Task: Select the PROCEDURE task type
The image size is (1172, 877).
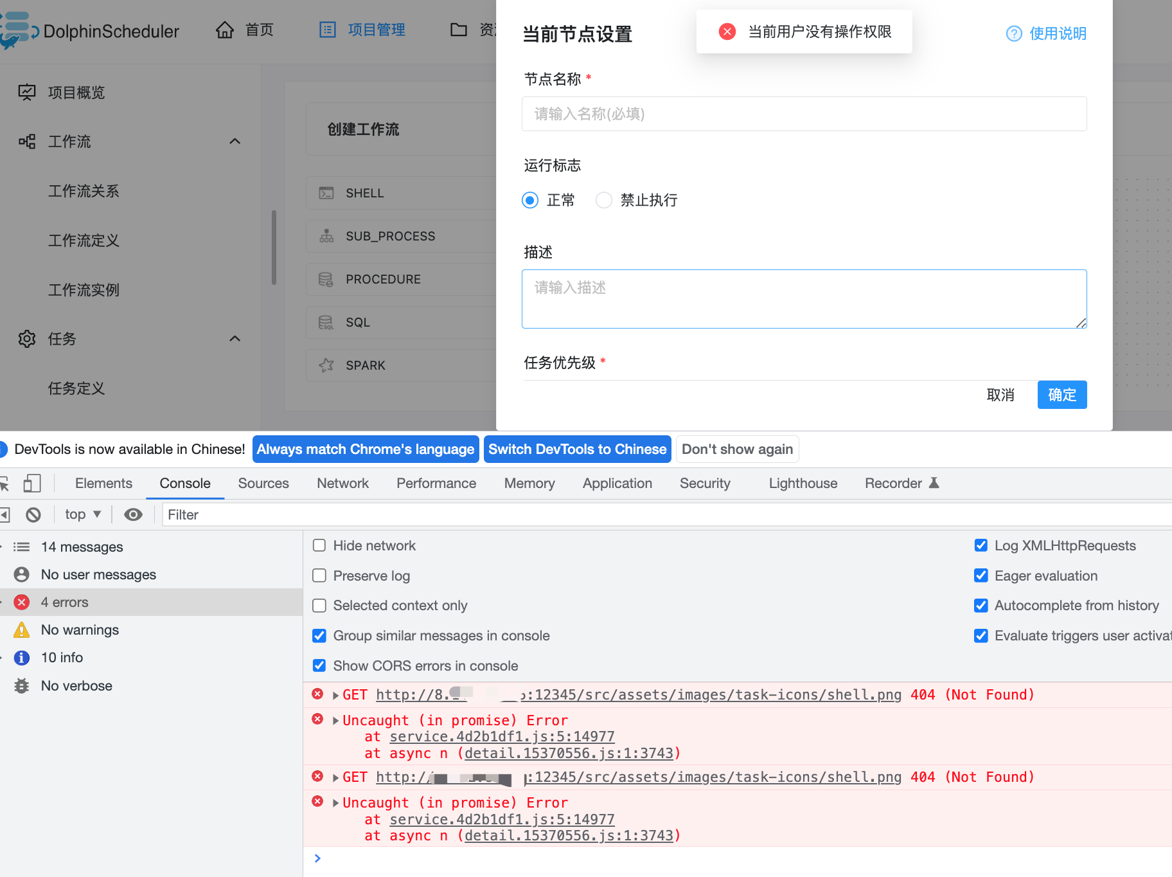Action: click(382, 278)
